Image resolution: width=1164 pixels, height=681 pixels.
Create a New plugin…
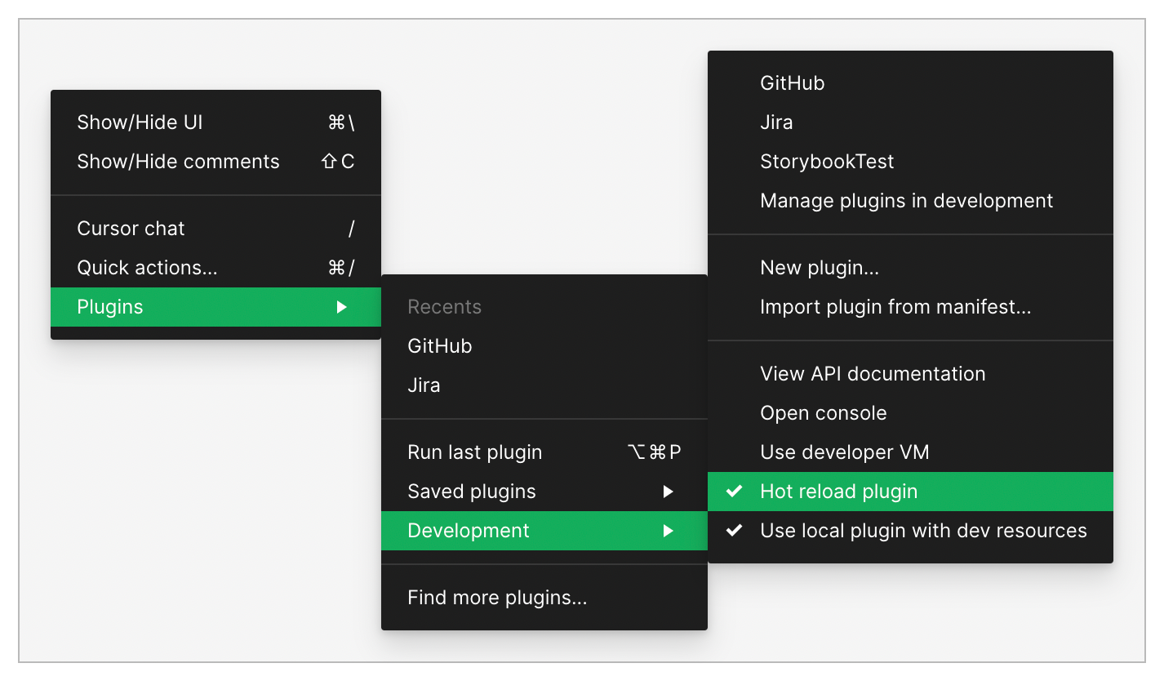coord(819,268)
